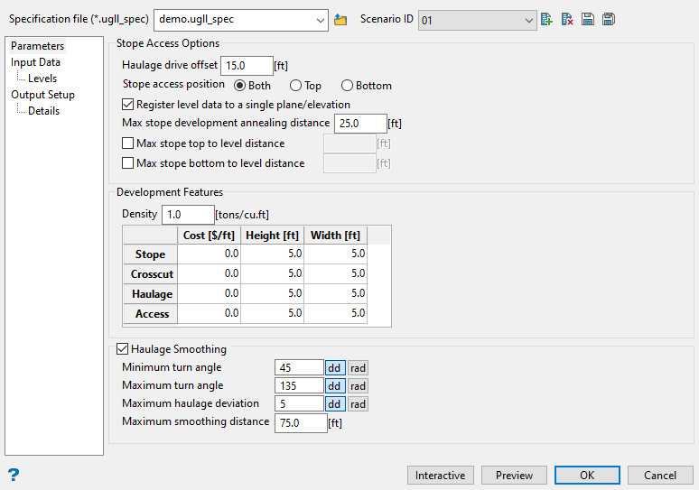Open help with the question mark icon

click(x=14, y=476)
